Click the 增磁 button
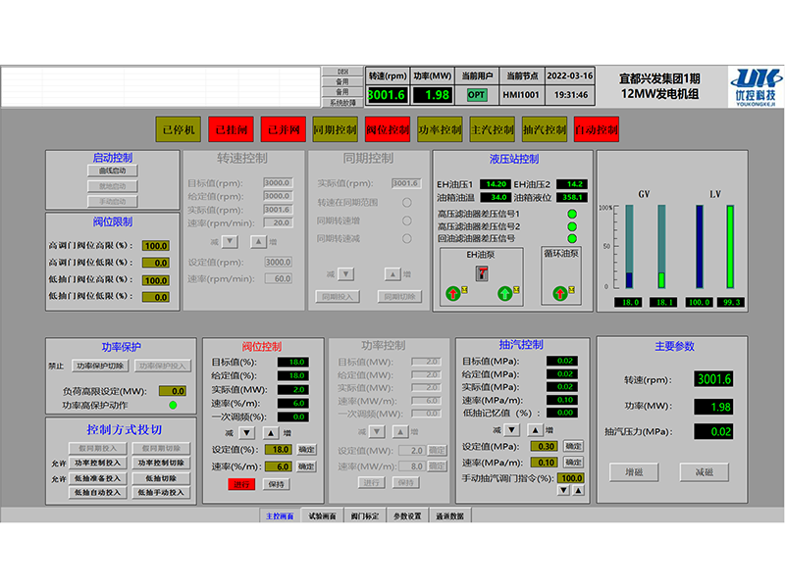This screenshot has height=588, width=785. (x=634, y=472)
